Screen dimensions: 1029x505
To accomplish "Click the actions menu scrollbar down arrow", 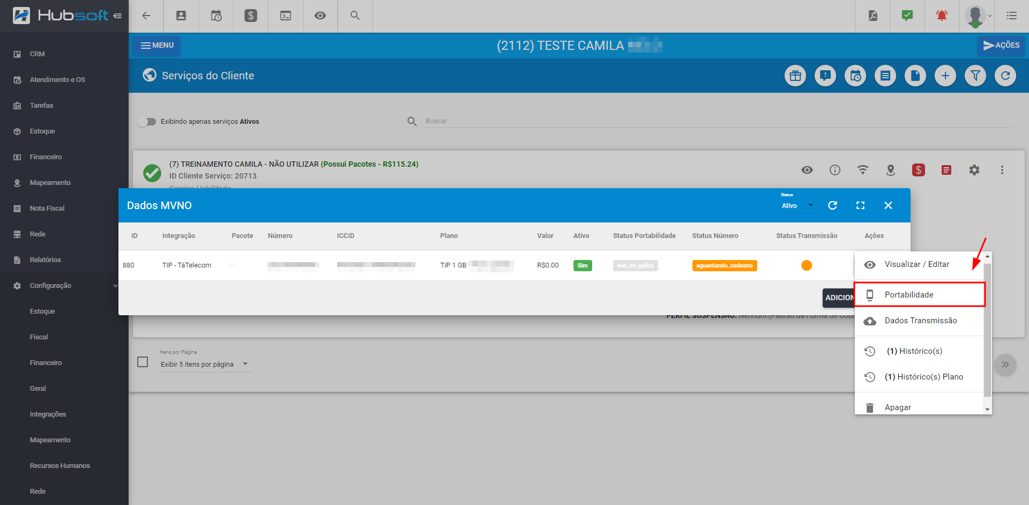I will [x=987, y=410].
